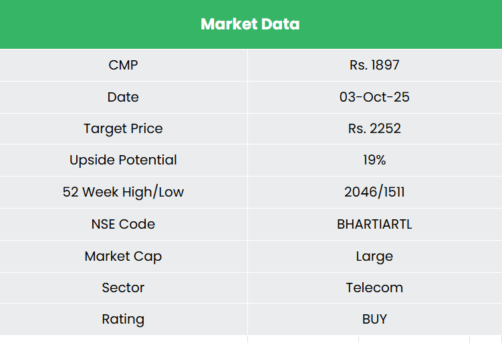502x343 pixels.
Task: Select the CMP label cell
Action: 123,65
